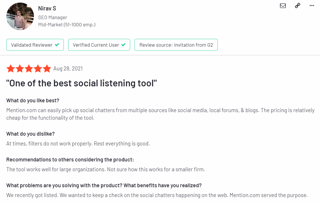The width and height of the screenshot is (320, 202).
Task: Click the "What do you like best?" heading
Action: pos(33,101)
